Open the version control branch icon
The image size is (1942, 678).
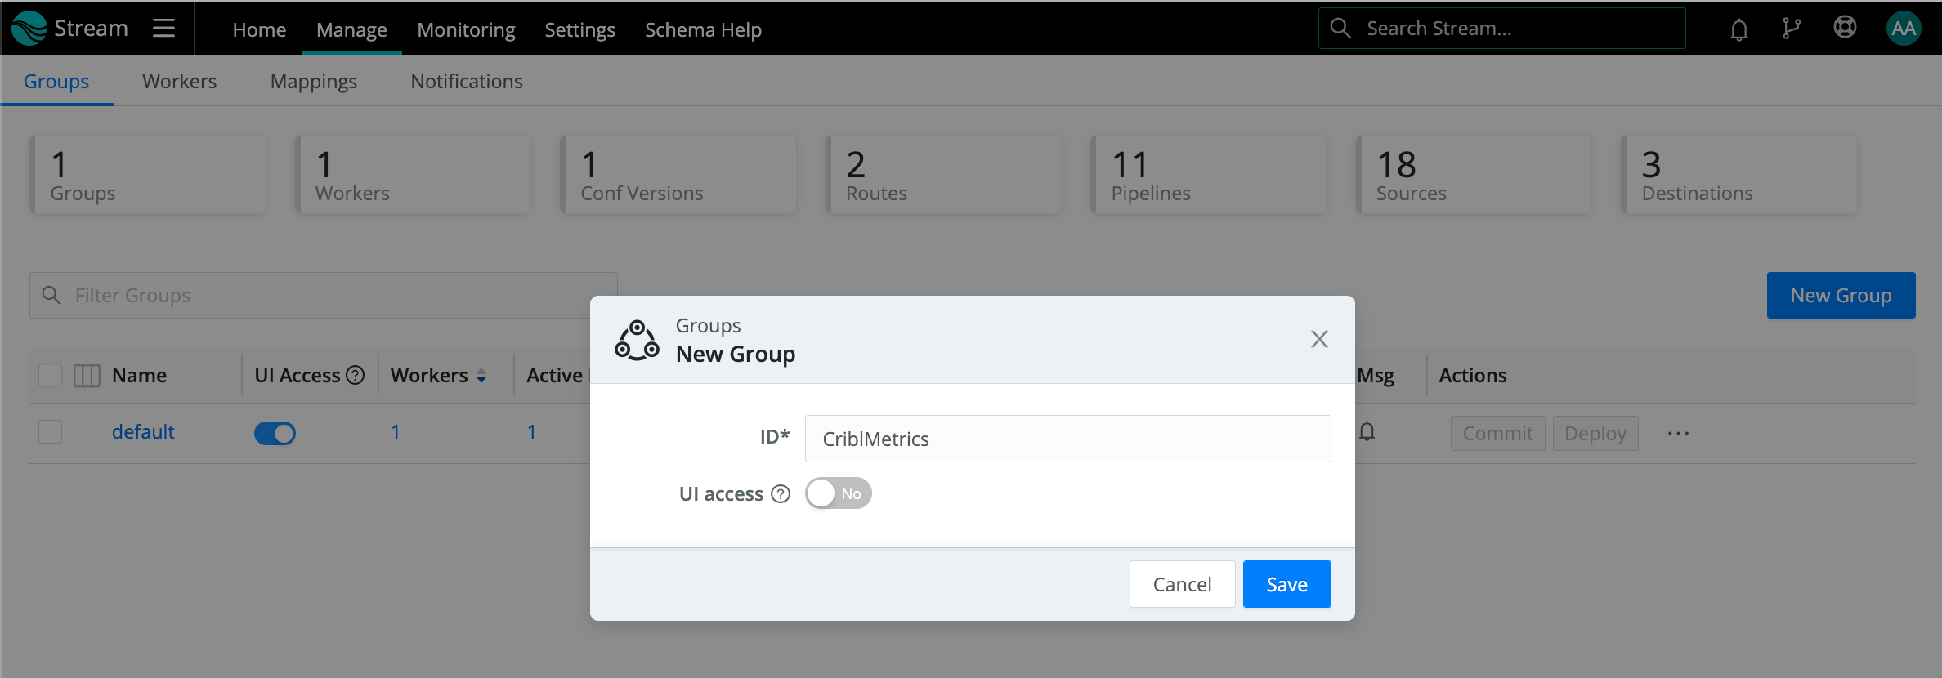(x=1791, y=29)
